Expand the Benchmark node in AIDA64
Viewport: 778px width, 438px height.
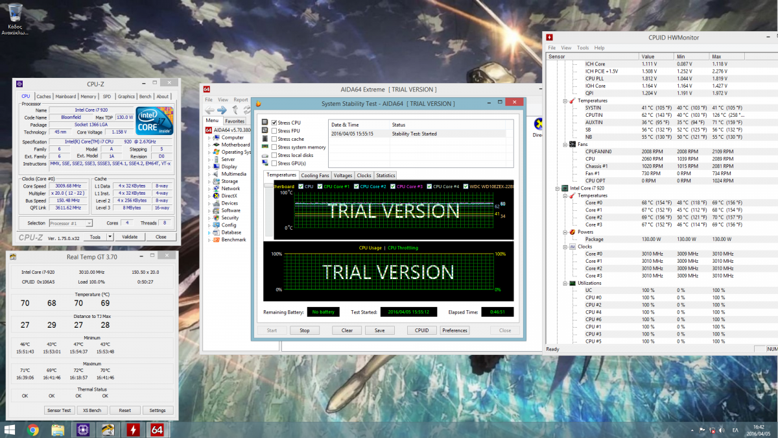pyautogui.click(x=209, y=239)
